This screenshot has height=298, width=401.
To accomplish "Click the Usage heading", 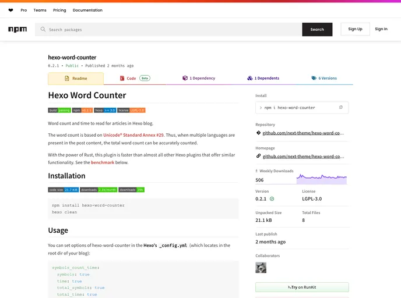I will [58, 230].
